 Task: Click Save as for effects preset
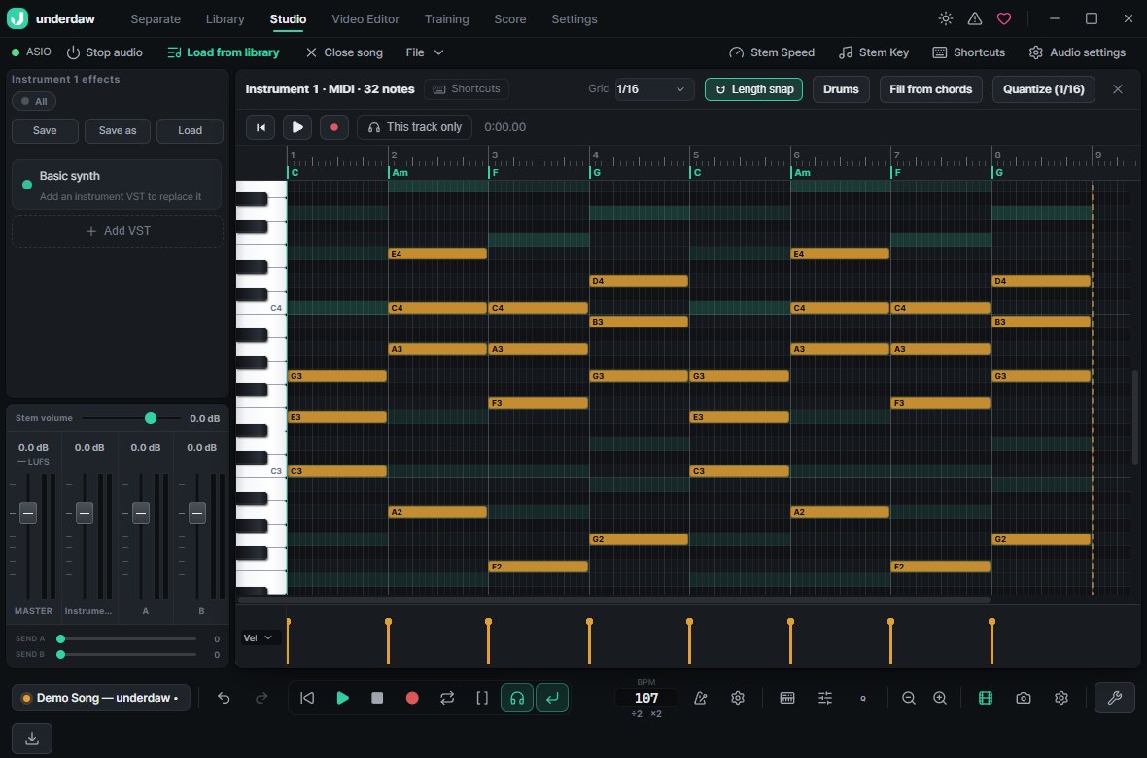point(117,131)
